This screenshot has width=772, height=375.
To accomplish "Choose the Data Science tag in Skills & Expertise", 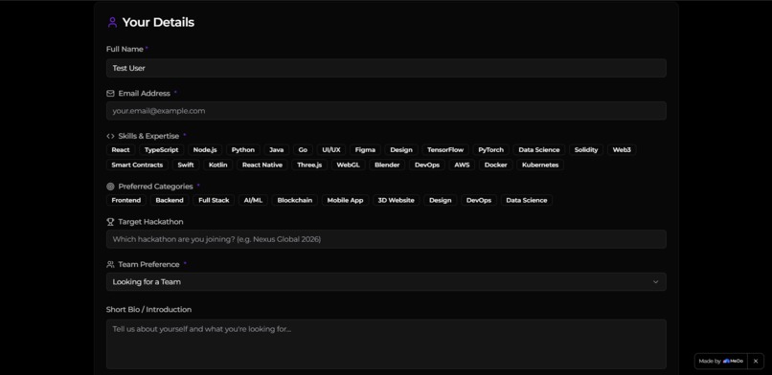I will 539,150.
